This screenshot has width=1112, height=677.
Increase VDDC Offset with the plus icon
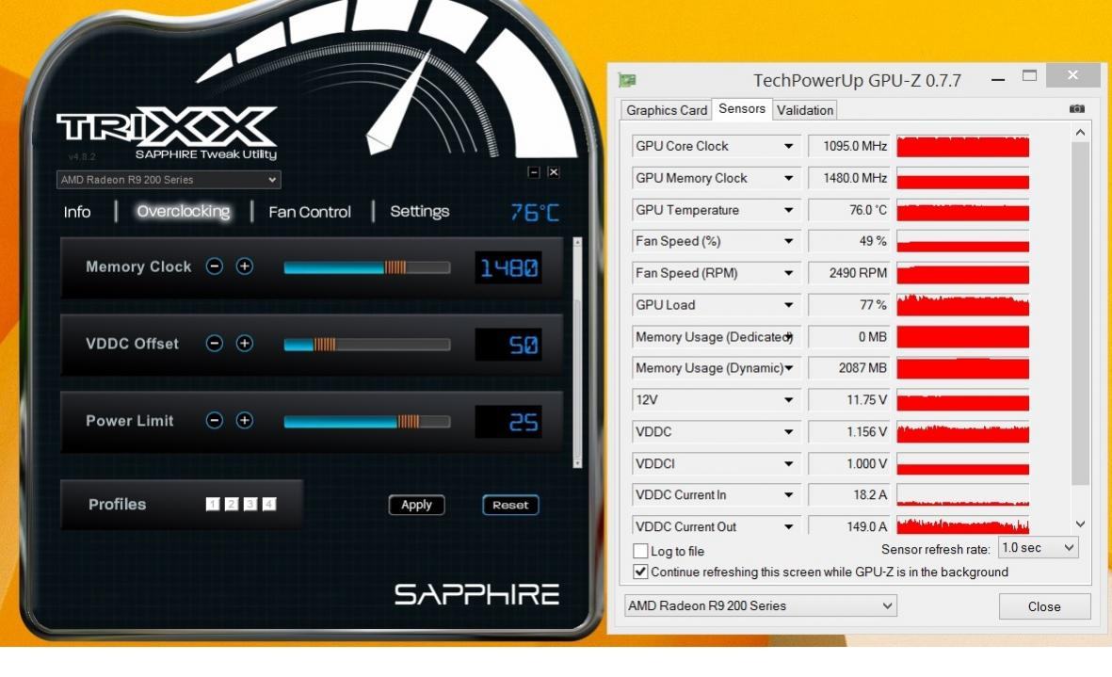coord(245,343)
